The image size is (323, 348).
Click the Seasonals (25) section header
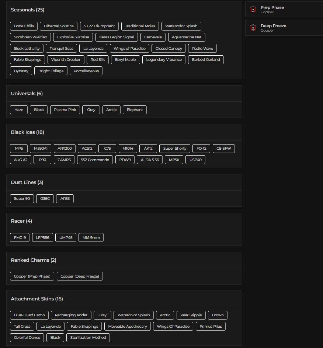point(28,10)
